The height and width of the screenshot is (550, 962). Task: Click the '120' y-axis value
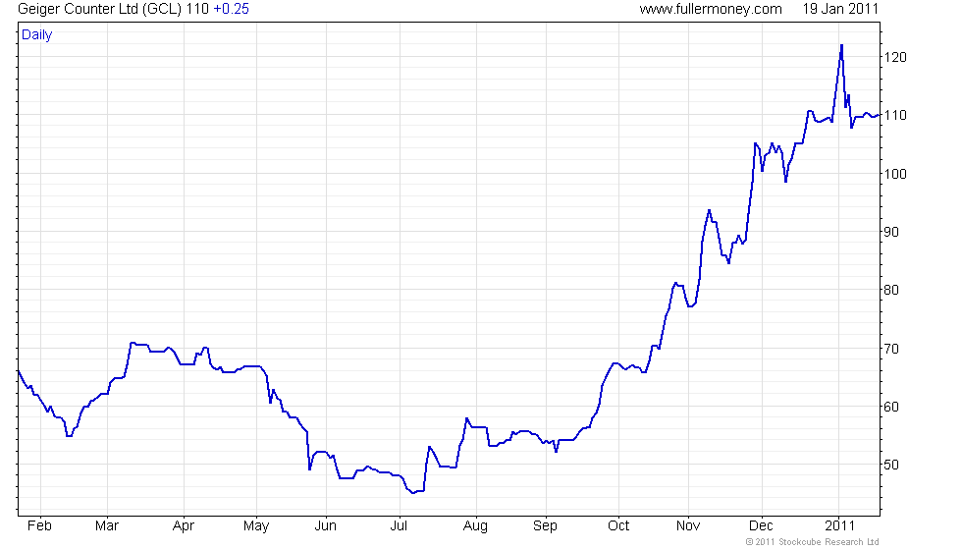(895, 58)
